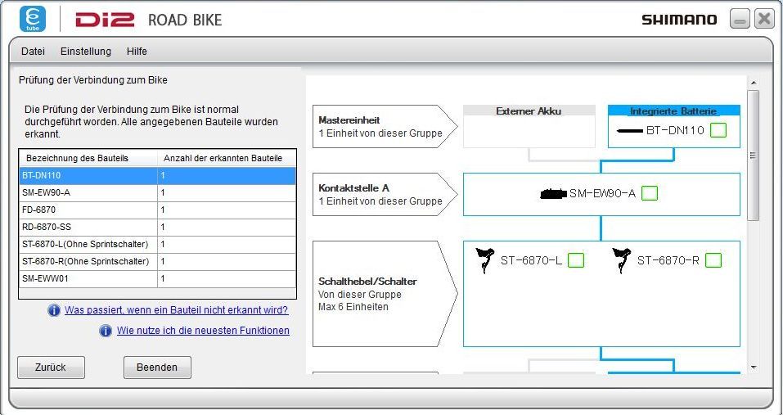Select the BT-DN110 table row

point(157,176)
